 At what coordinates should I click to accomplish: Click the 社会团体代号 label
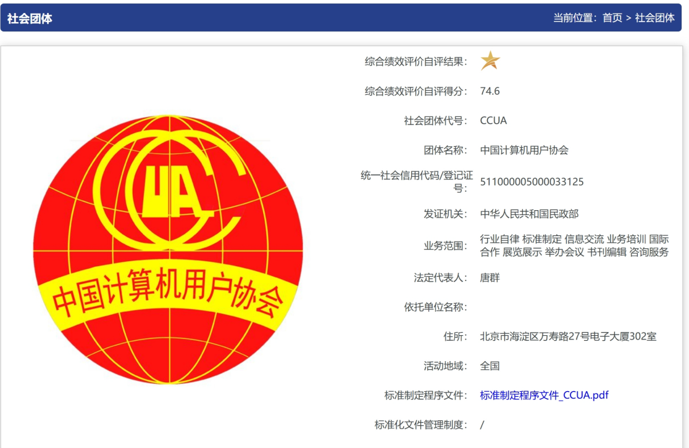(x=435, y=121)
